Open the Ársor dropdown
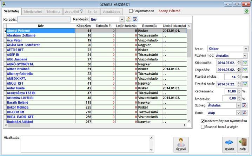 coord(246,49)
